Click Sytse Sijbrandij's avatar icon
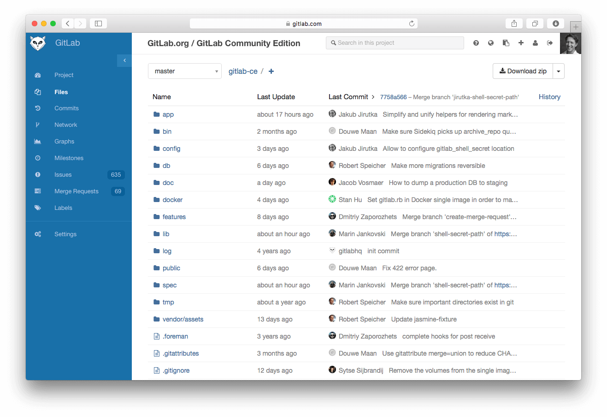607x417 pixels. (332, 369)
